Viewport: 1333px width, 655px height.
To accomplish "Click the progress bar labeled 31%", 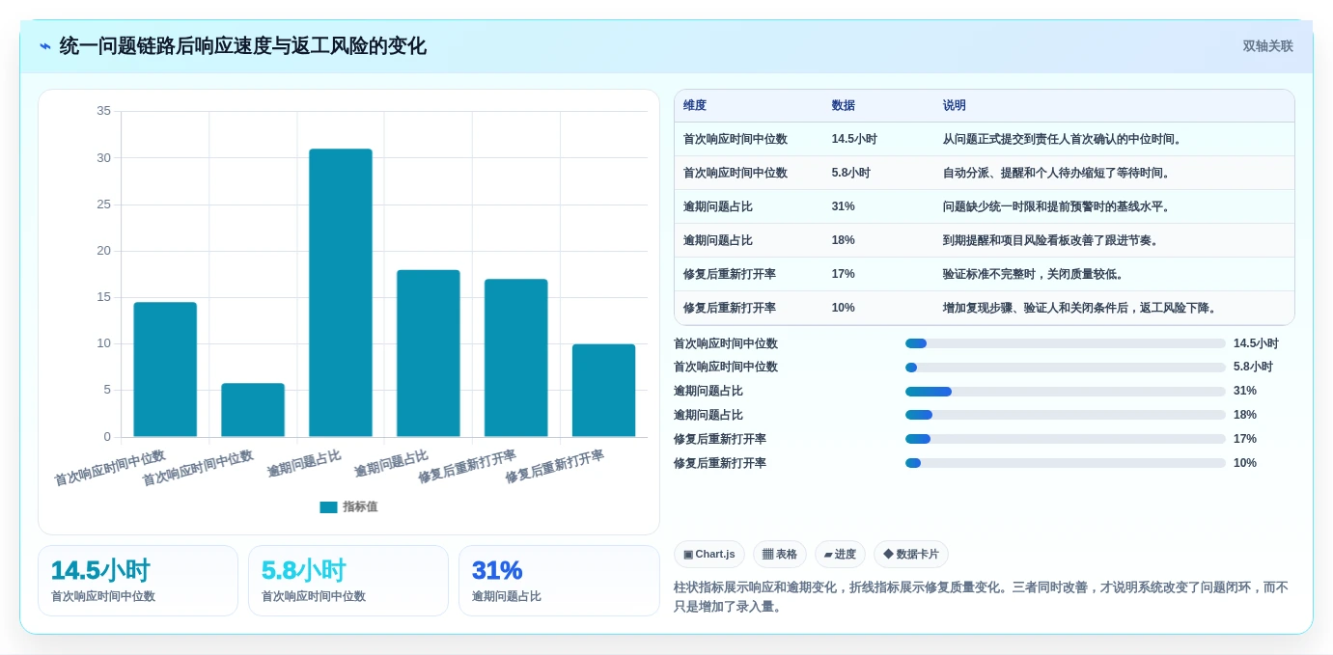I will click(1066, 392).
